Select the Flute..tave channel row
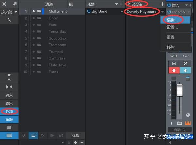The image size is (196, 145). [52, 65]
